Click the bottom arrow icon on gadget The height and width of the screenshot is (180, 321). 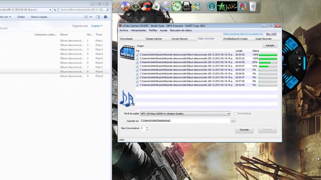(x=297, y=70)
